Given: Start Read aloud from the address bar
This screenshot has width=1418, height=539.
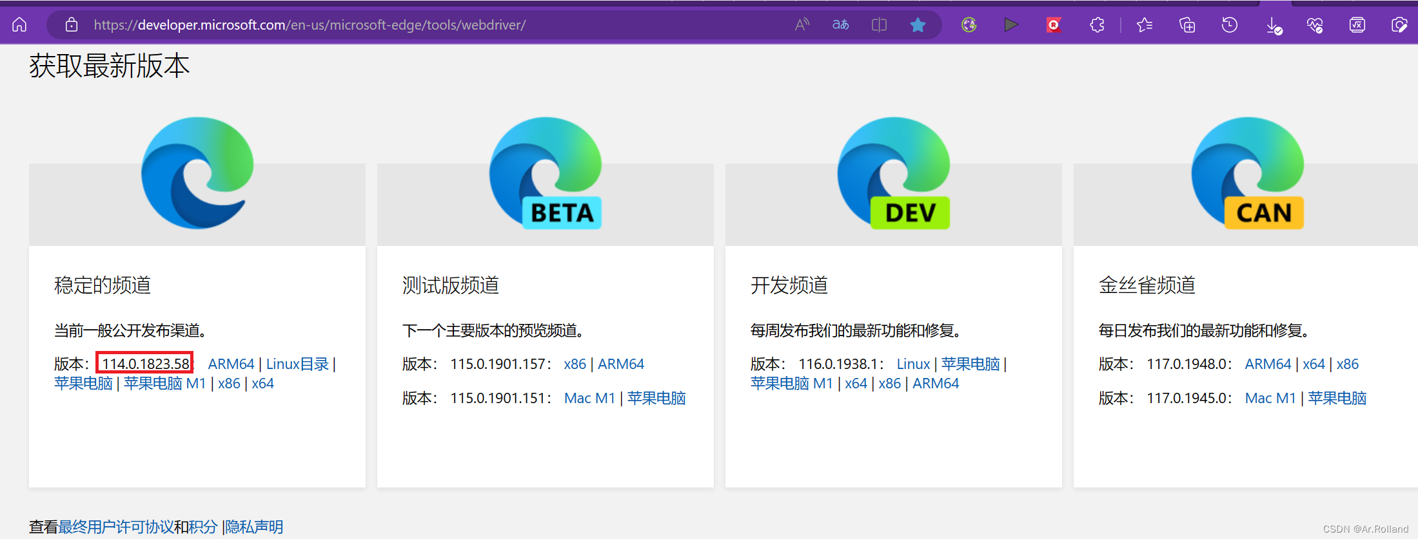Looking at the screenshot, I should coord(802,24).
